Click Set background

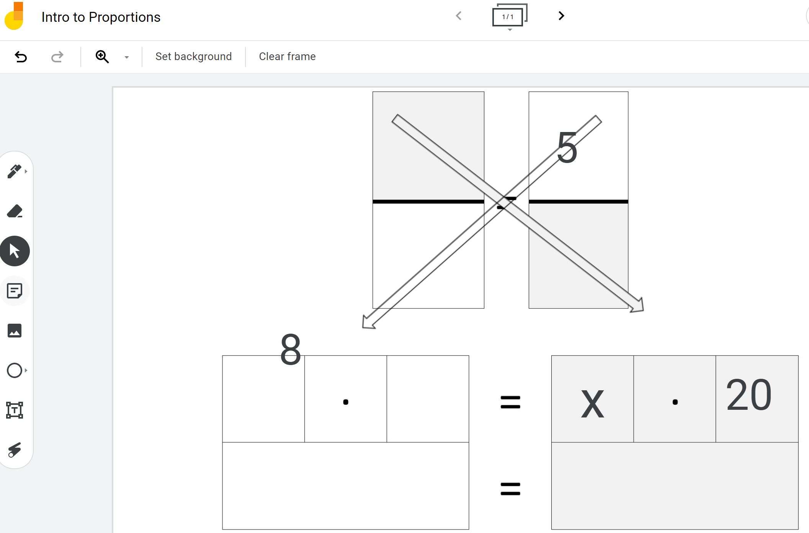pos(193,56)
